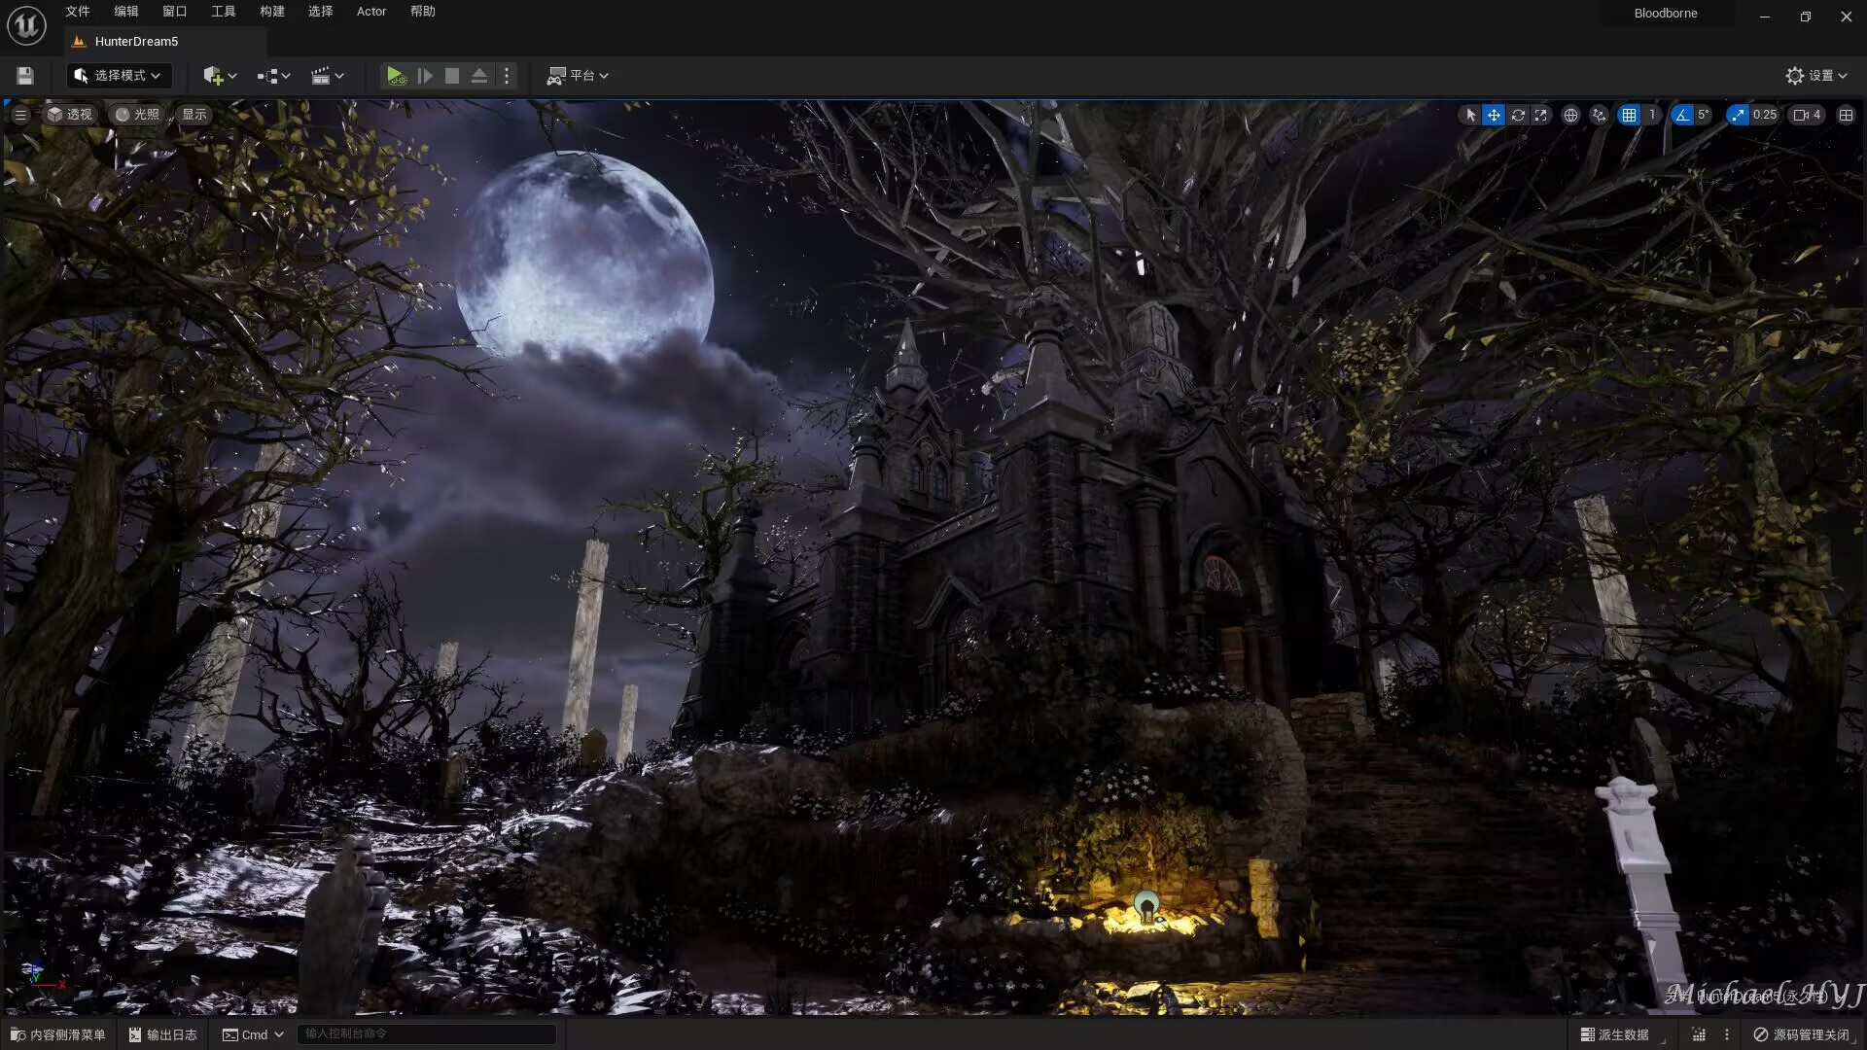Image resolution: width=1867 pixels, height=1050 pixels.
Task: Select the glowing lamp actor icon in viewport
Action: (1147, 906)
